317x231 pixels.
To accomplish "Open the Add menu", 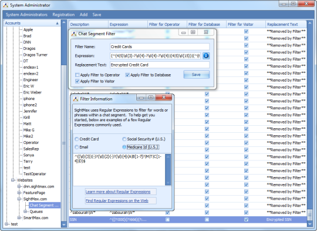I will pos(83,15).
